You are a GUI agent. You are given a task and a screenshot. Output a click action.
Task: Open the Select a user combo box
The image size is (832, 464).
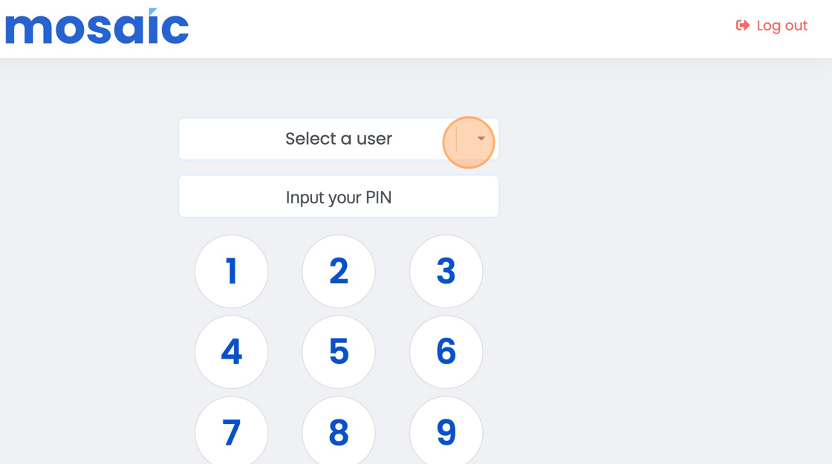tap(338, 139)
